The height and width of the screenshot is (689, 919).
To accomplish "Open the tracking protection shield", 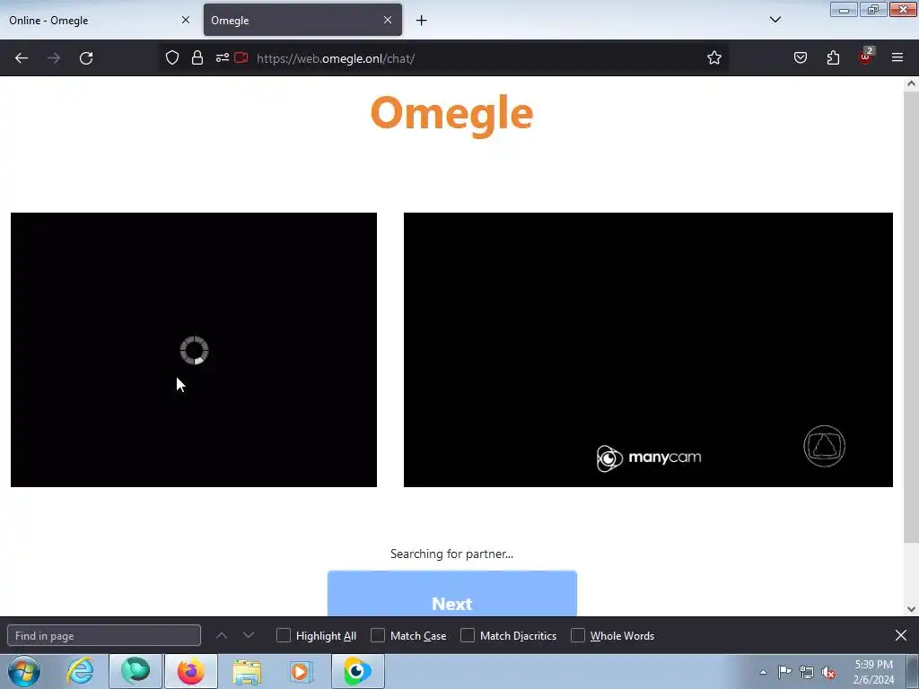I will click(171, 57).
